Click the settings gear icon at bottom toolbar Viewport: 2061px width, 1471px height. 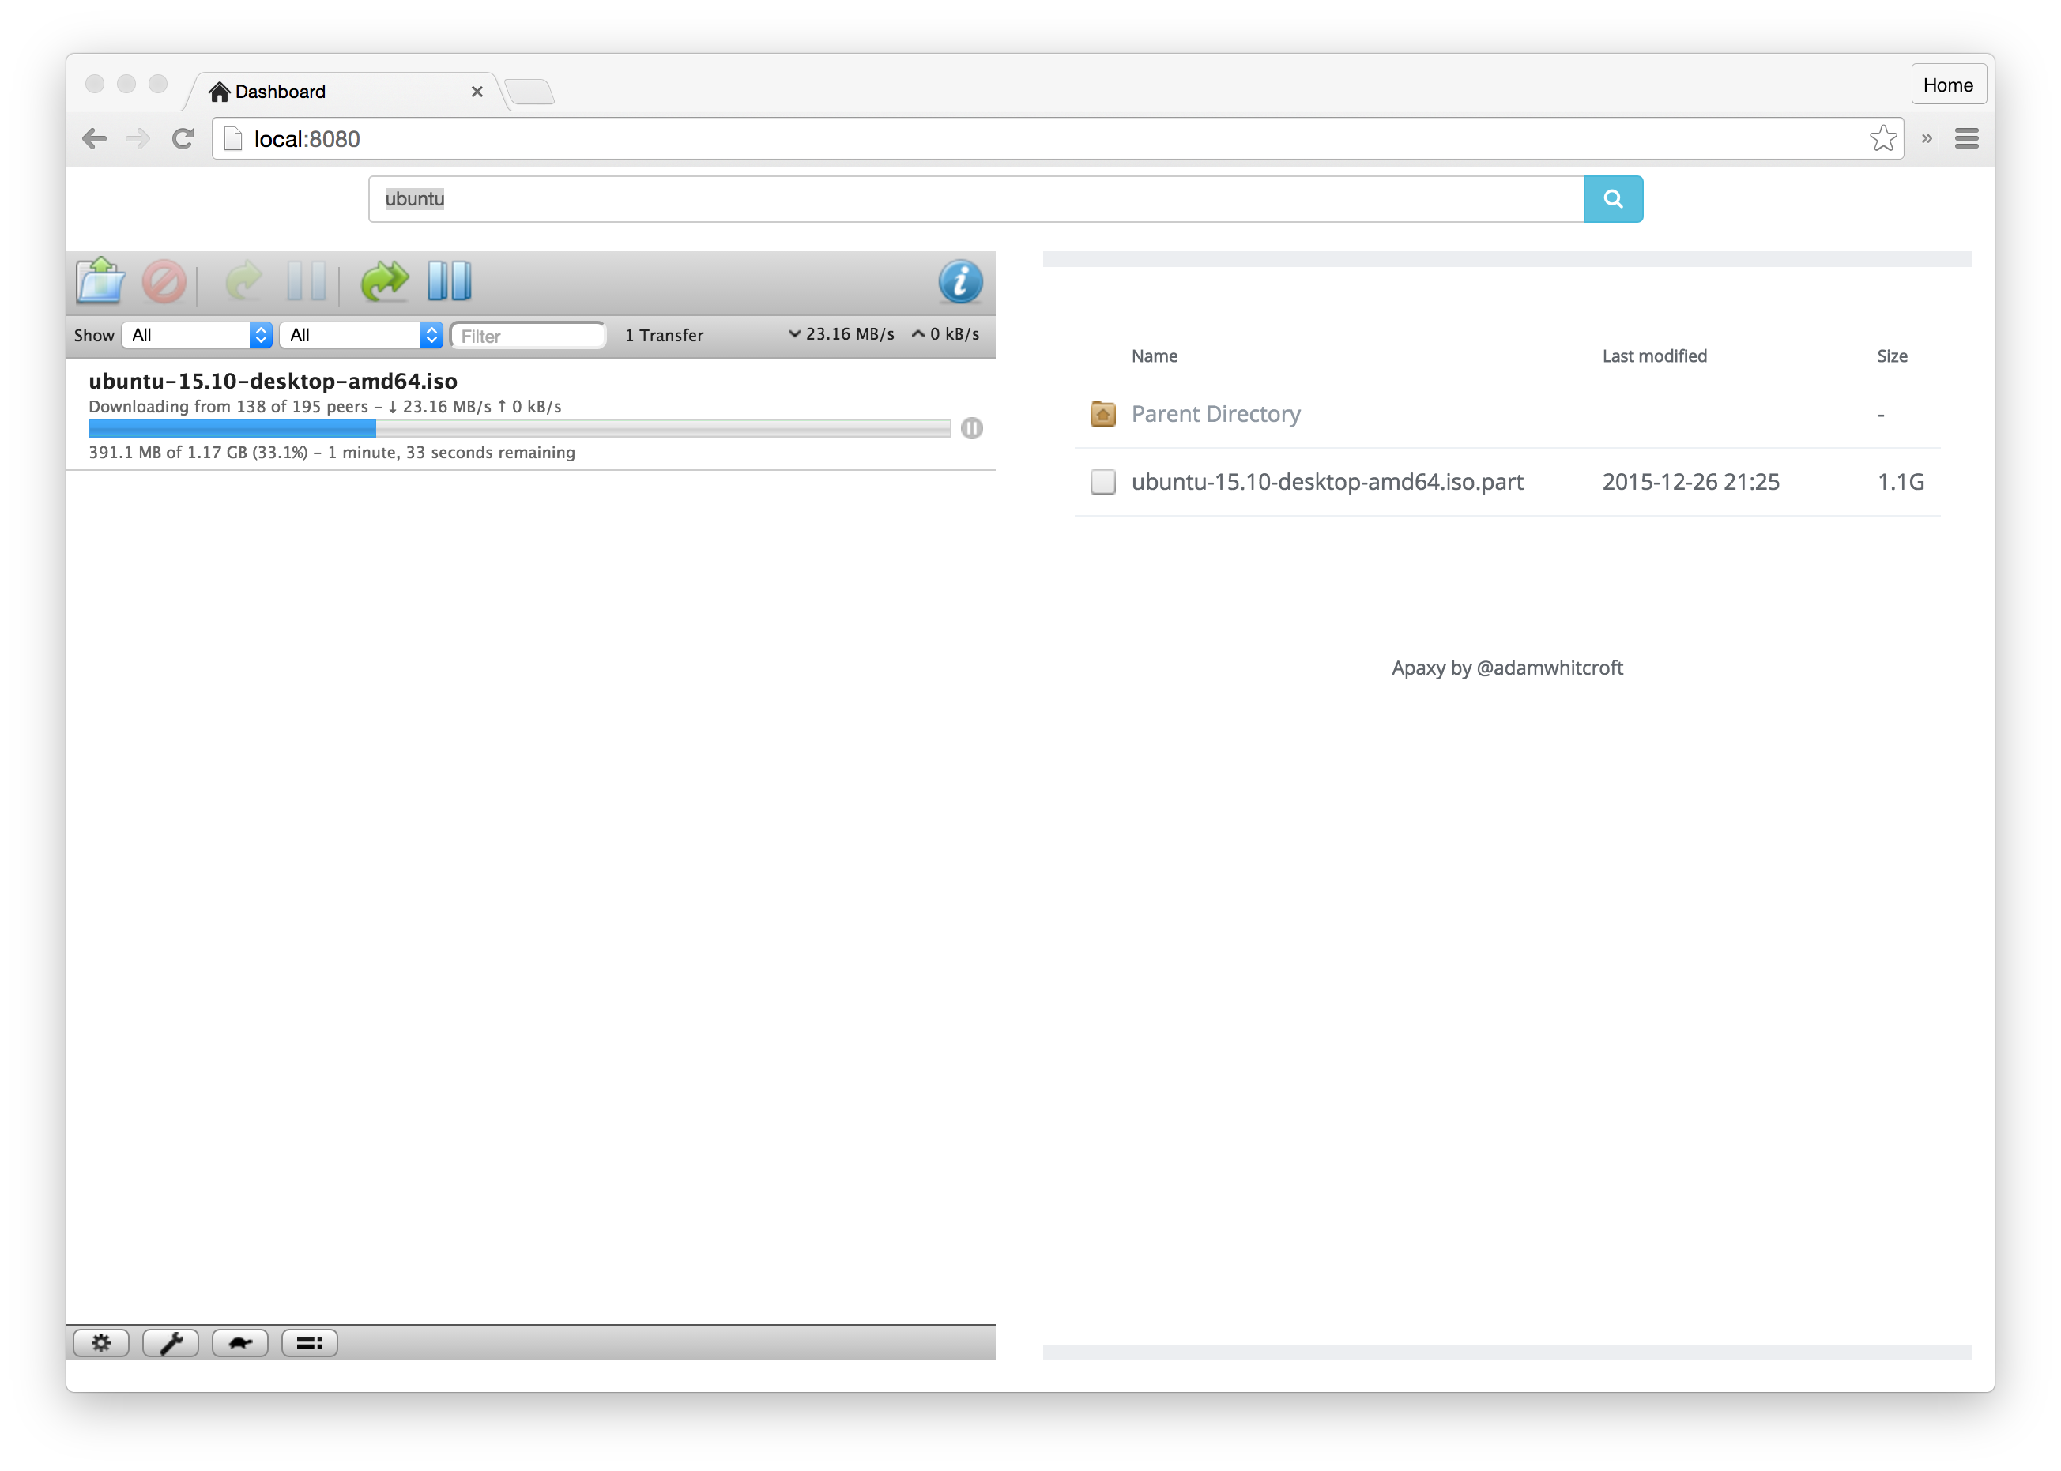[x=104, y=1342]
